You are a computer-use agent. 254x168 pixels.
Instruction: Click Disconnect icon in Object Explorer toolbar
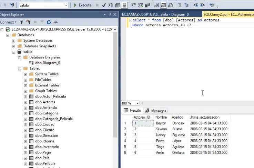click(28, 22)
